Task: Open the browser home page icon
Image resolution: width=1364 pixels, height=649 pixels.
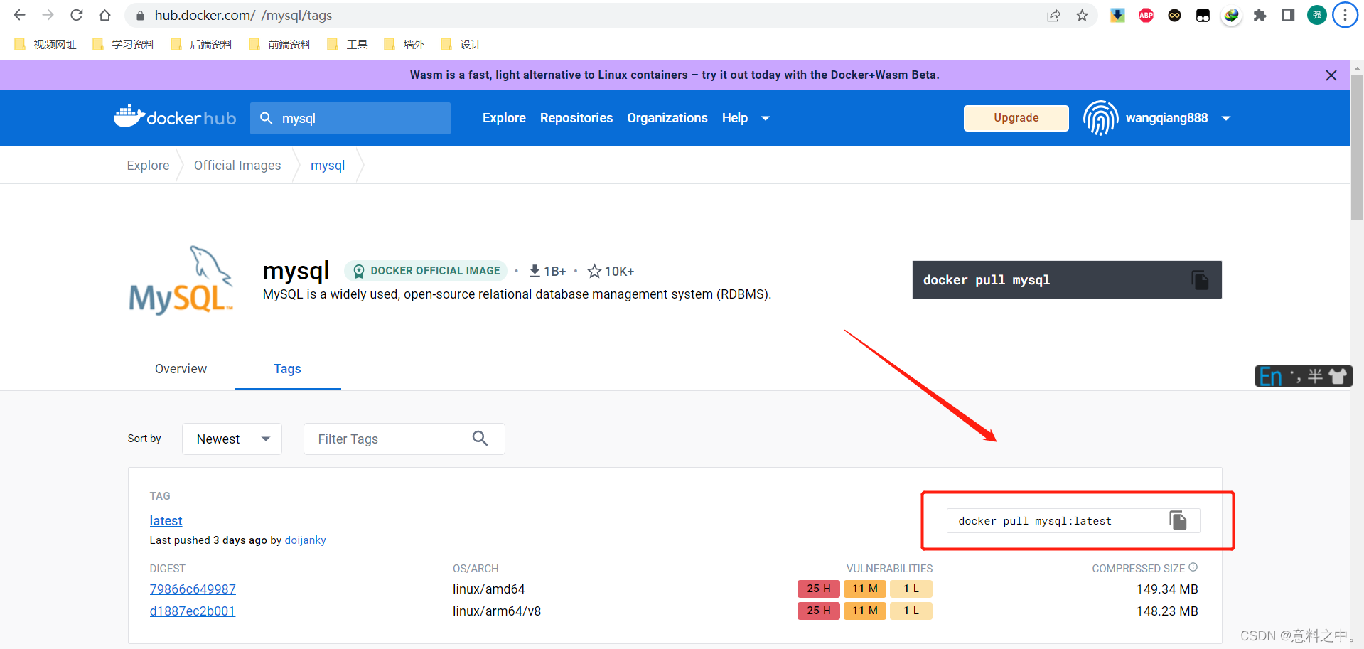Action: pos(104,15)
